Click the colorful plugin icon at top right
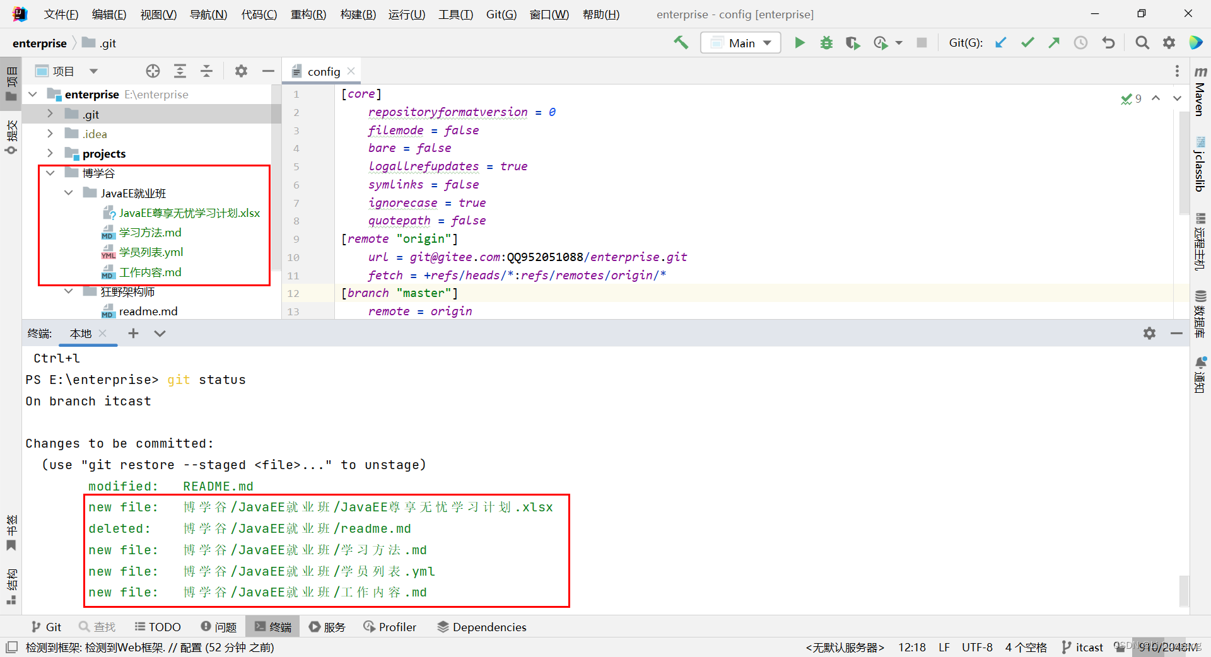Screen dimensions: 1211x657 1195,43
